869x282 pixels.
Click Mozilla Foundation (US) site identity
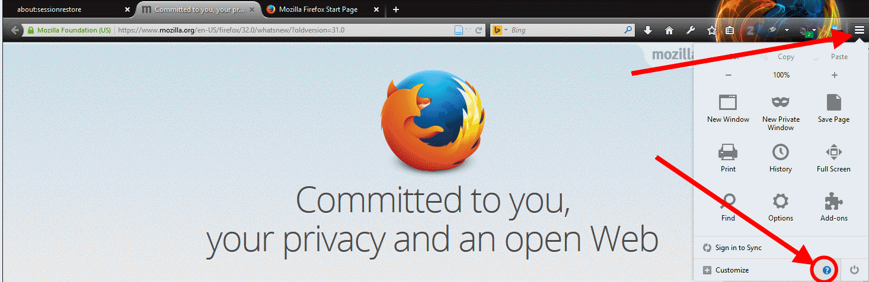point(69,30)
